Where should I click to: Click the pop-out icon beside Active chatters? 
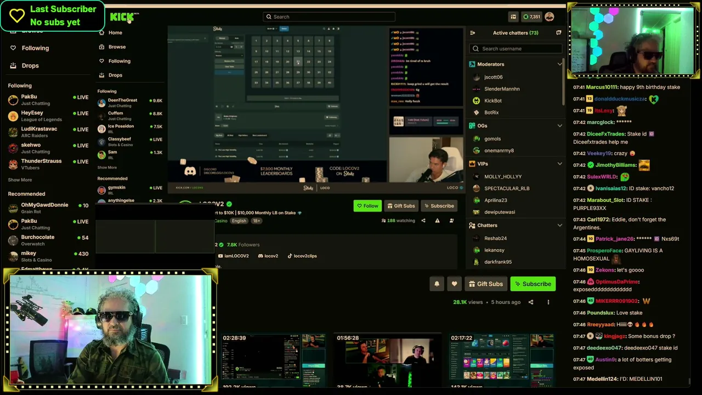click(558, 33)
